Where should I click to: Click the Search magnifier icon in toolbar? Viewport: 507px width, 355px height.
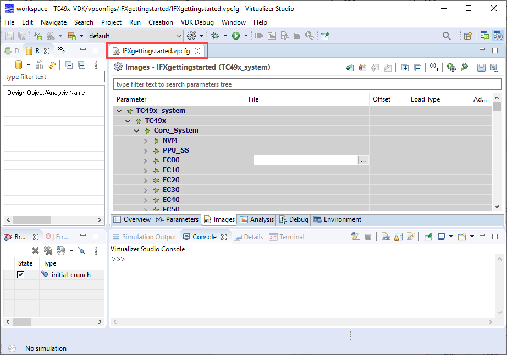pyautogui.click(x=447, y=36)
